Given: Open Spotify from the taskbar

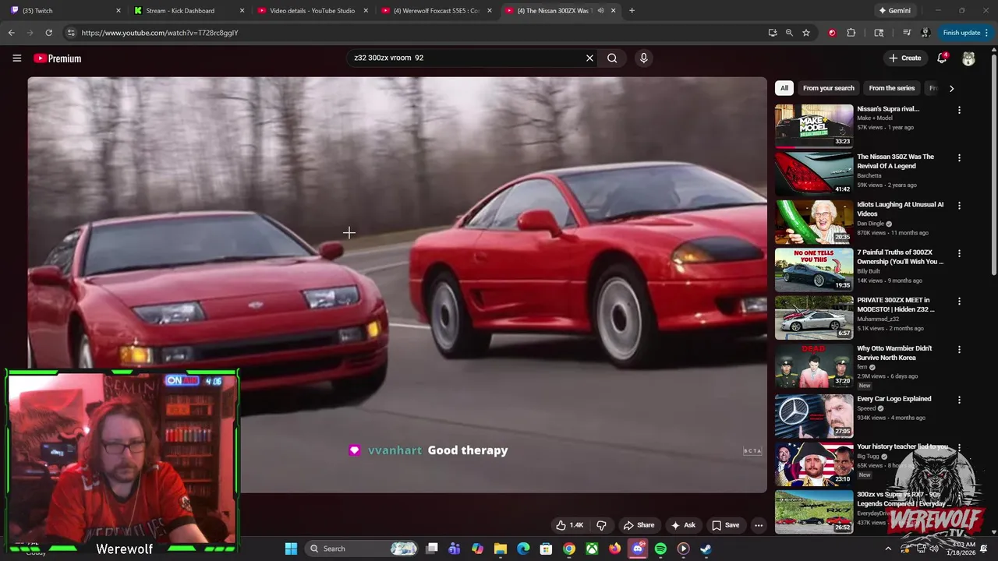Looking at the screenshot, I should [x=660, y=549].
